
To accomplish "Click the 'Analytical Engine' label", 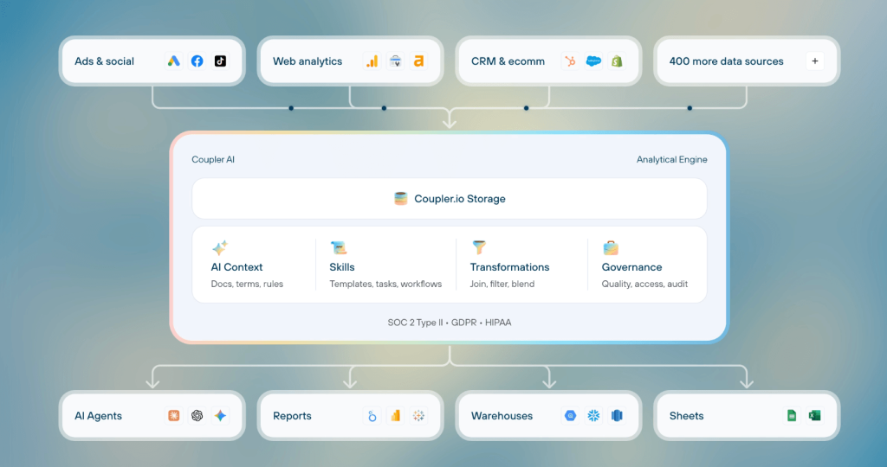I will click(x=671, y=159).
